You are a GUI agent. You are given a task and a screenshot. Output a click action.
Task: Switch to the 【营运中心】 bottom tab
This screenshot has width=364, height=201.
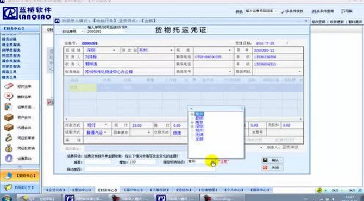point(81,190)
